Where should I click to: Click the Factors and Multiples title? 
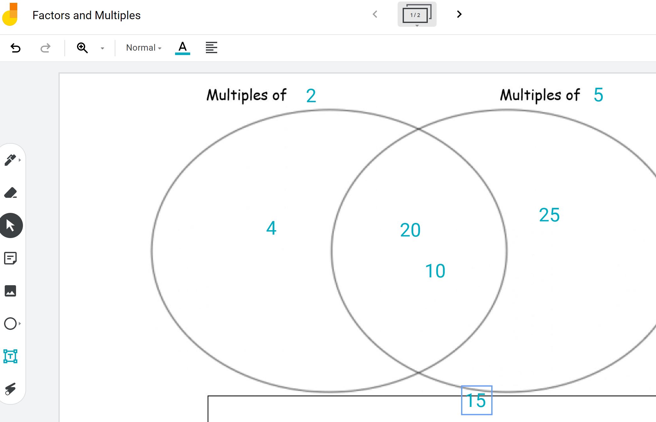point(86,15)
